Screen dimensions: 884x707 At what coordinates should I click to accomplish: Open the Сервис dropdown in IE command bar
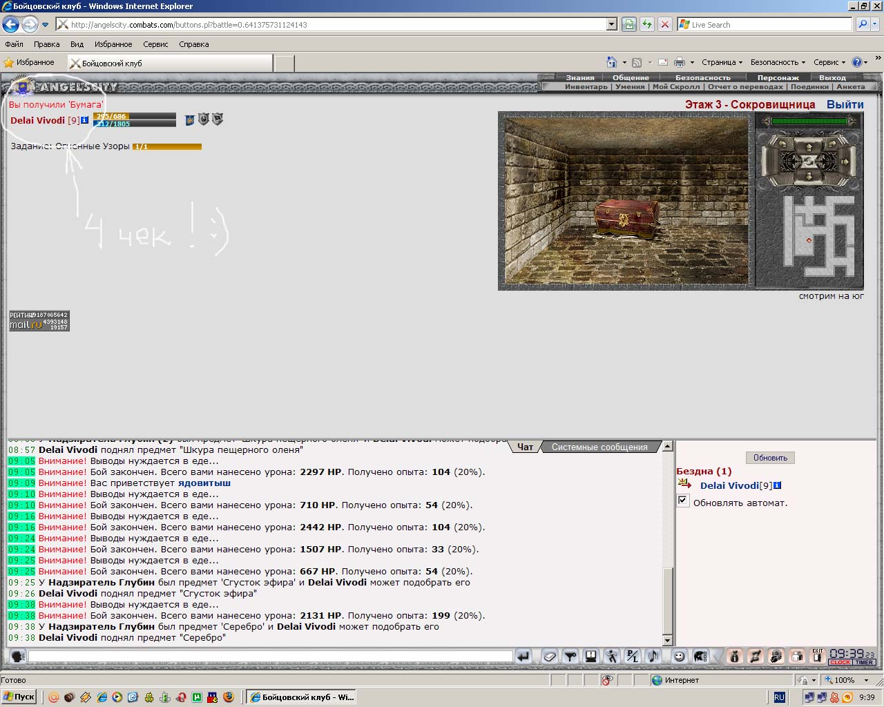pyautogui.click(x=829, y=62)
